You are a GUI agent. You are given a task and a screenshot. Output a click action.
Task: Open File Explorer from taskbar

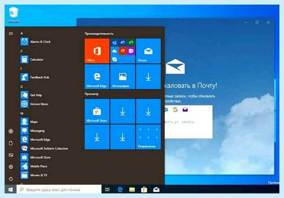click(x=132, y=189)
